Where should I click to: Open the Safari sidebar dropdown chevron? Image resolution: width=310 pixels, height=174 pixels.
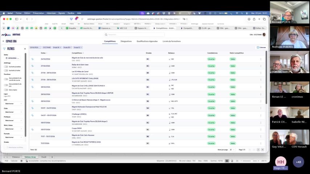click(x=21, y=19)
